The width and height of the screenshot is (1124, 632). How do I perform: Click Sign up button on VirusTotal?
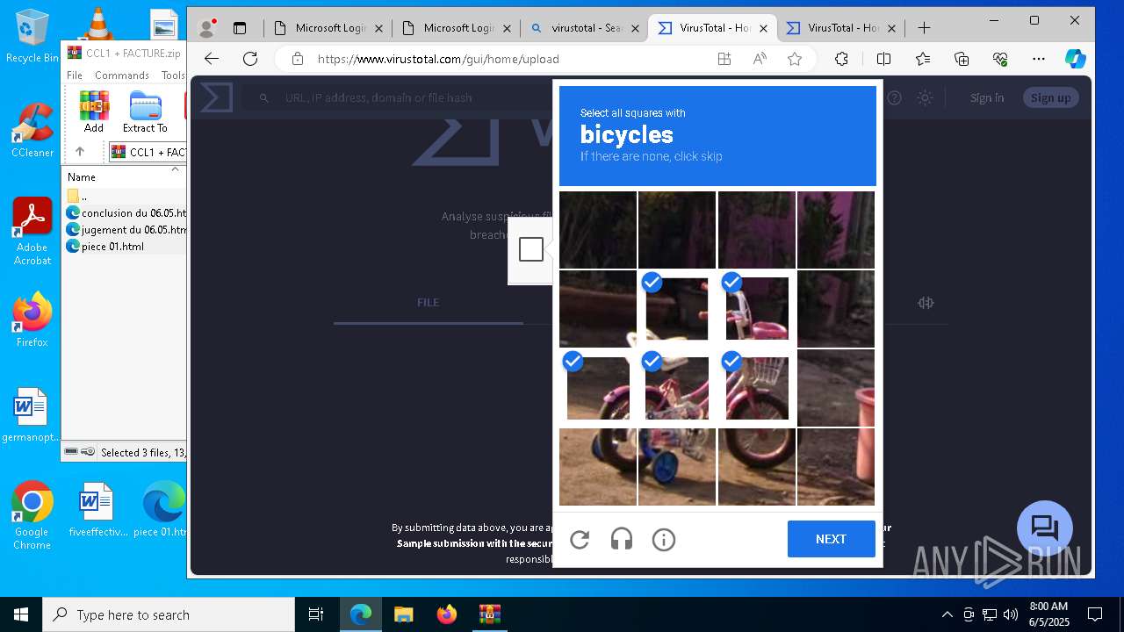(1050, 97)
